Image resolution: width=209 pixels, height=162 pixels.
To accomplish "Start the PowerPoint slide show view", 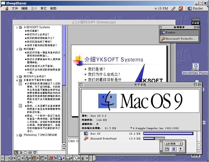I will [x=35, y=152].
